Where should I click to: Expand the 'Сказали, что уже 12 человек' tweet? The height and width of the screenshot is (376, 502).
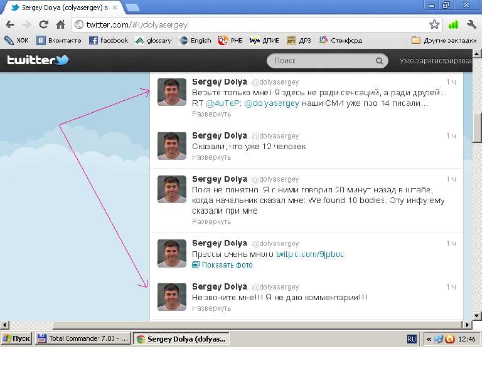click(x=211, y=157)
